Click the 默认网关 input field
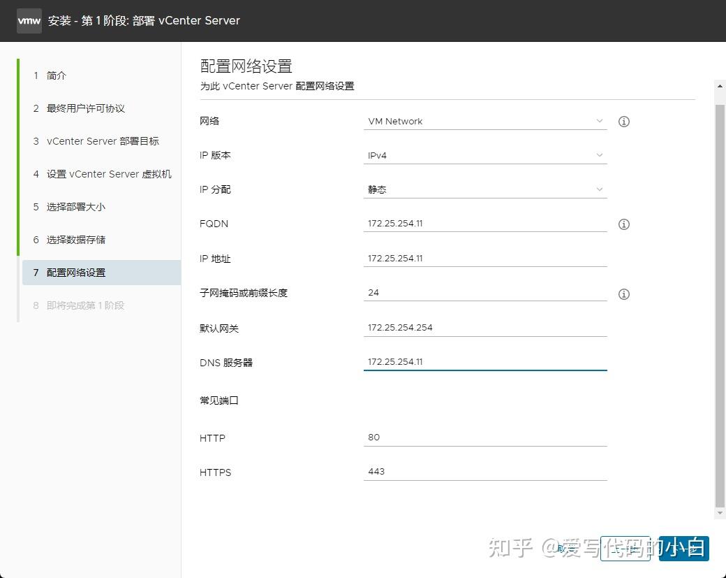 484,328
